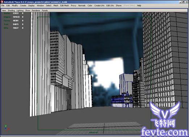The width and height of the screenshot is (189, 137).
Task: Open the Modify menu
Action: [x=15, y=5]
